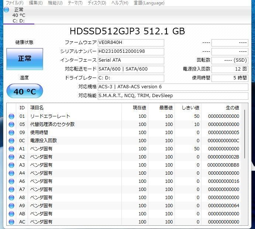This screenshot has height=229, width=255.
Task: Click raw value 00000000000C in row 0C
Action: click(x=224, y=141)
